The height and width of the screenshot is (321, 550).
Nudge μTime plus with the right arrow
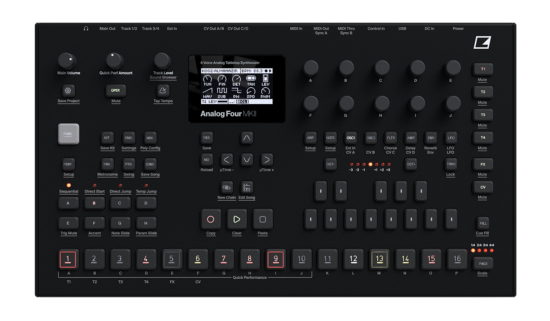point(266,160)
